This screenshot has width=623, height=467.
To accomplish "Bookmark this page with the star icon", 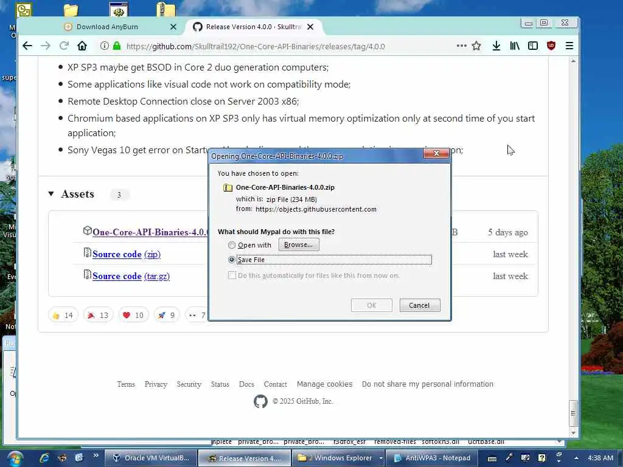I will tap(476, 46).
